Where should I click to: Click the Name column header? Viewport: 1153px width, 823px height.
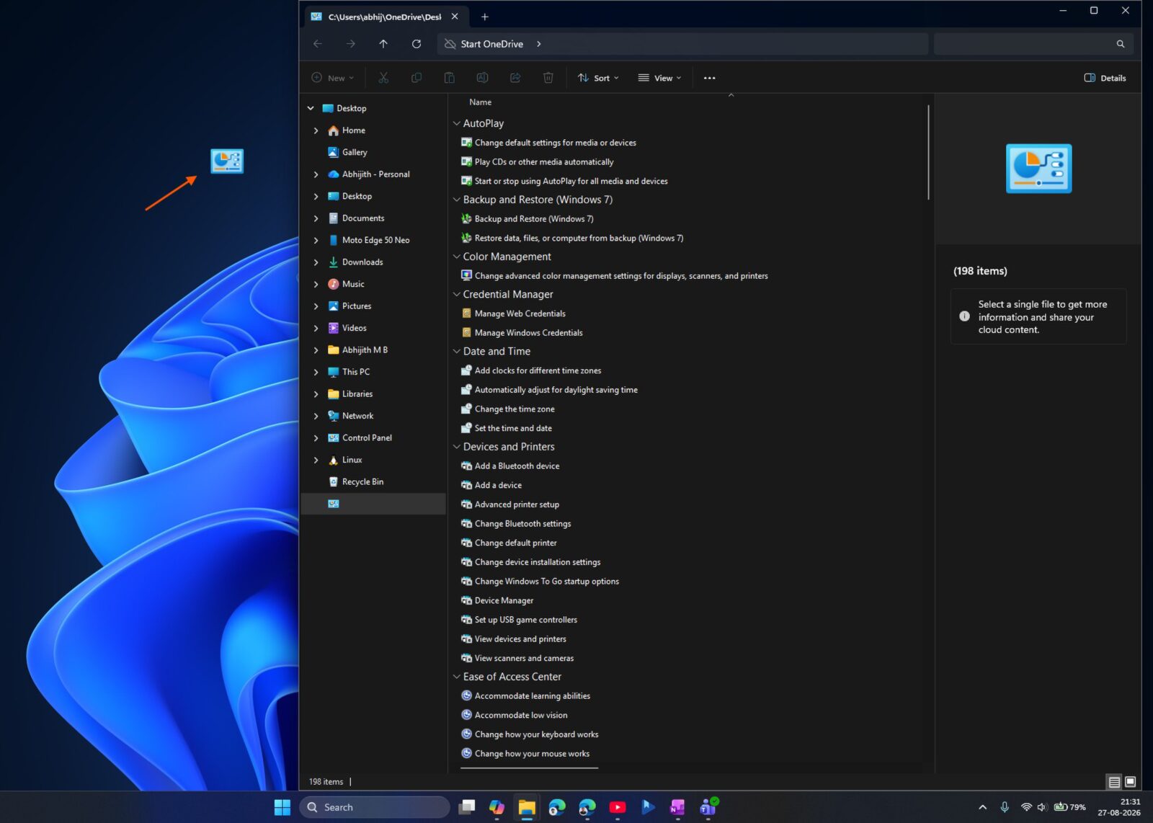coord(481,102)
